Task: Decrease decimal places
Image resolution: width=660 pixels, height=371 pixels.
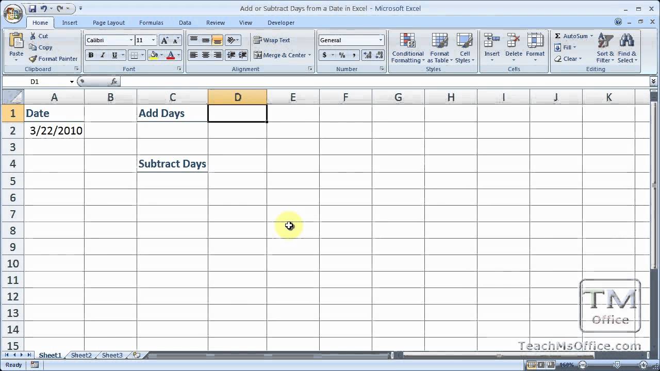Action: 379,55
